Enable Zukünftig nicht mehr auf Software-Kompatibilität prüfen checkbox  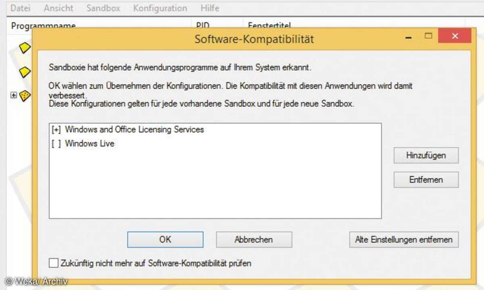tap(54, 263)
